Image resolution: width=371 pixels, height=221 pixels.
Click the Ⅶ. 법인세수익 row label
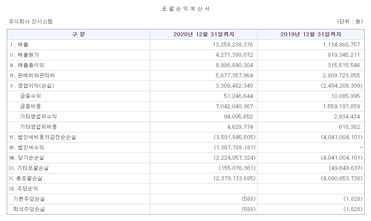(27, 148)
